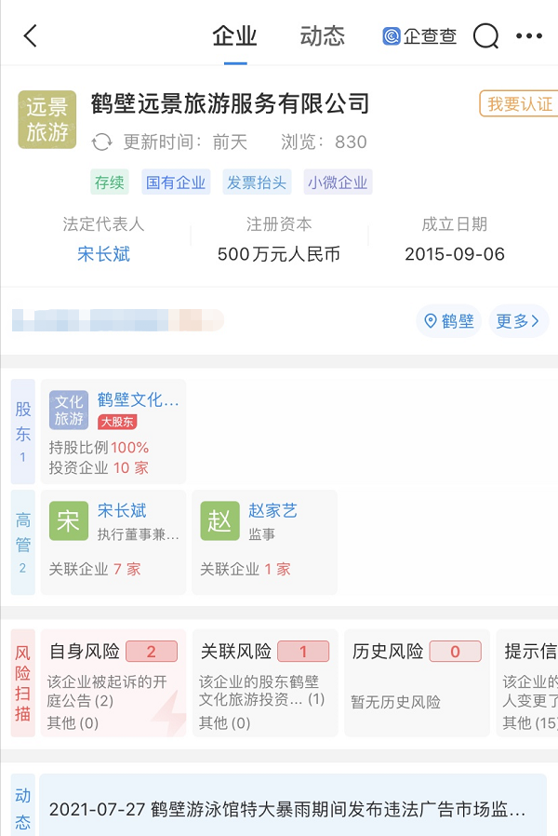Image resolution: width=558 pixels, height=836 pixels.
Task: Tap founding date 2015-09-06
Action: click(455, 254)
